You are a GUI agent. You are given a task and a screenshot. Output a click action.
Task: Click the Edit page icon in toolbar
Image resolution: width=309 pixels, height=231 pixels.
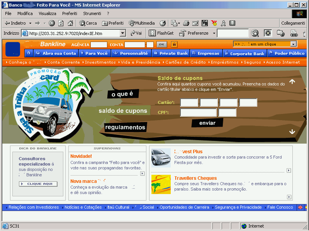click(x=195, y=23)
